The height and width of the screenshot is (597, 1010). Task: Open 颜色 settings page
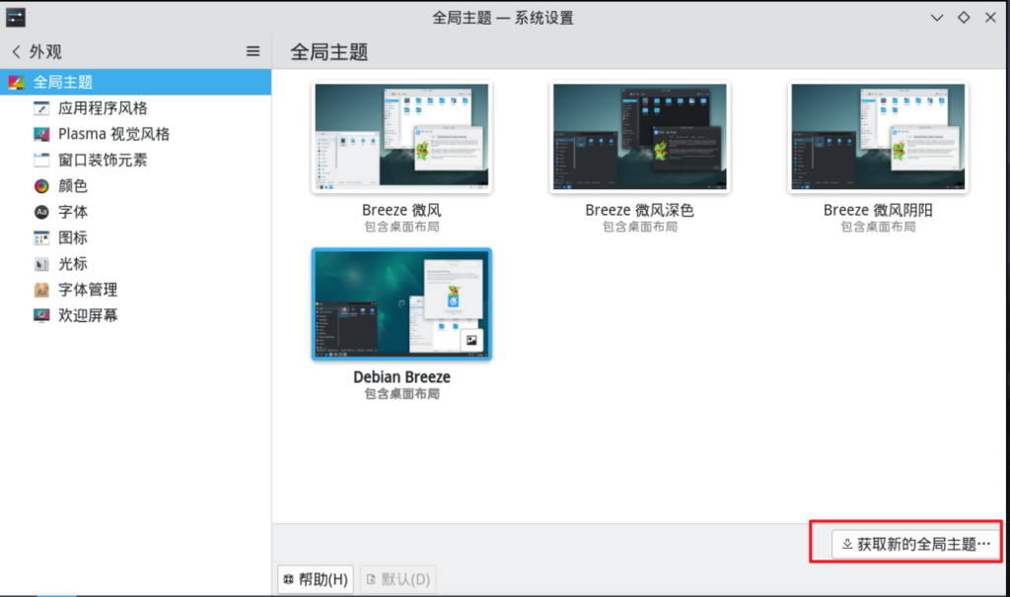[x=135, y=186]
